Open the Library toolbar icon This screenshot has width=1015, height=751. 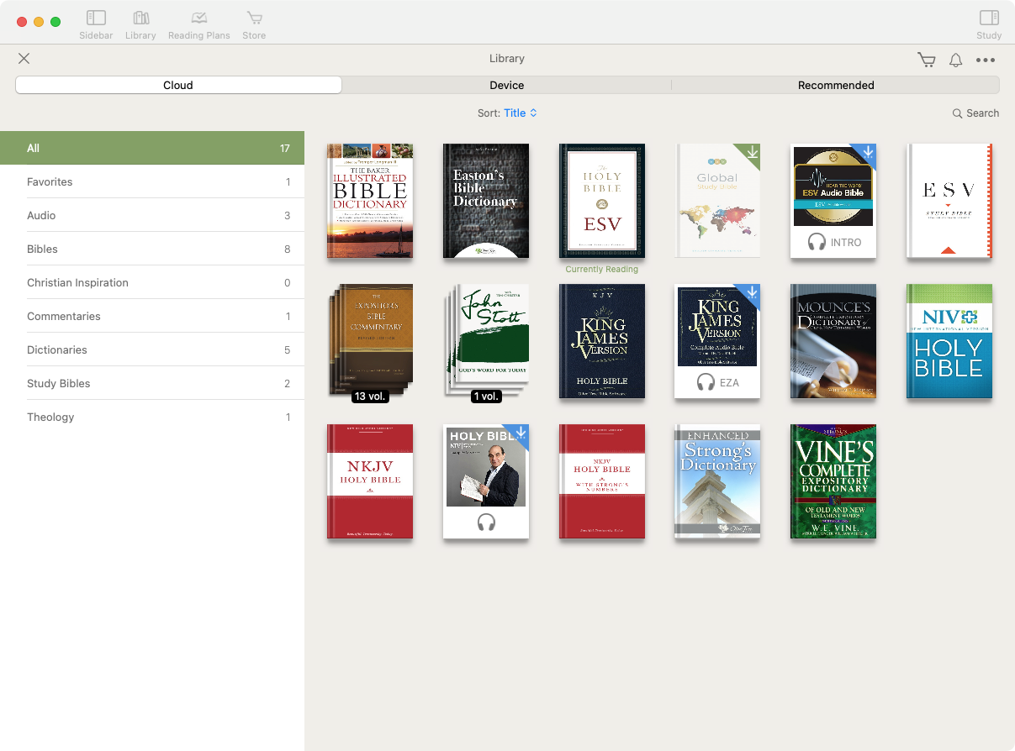pyautogui.click(x=140, y=18)
